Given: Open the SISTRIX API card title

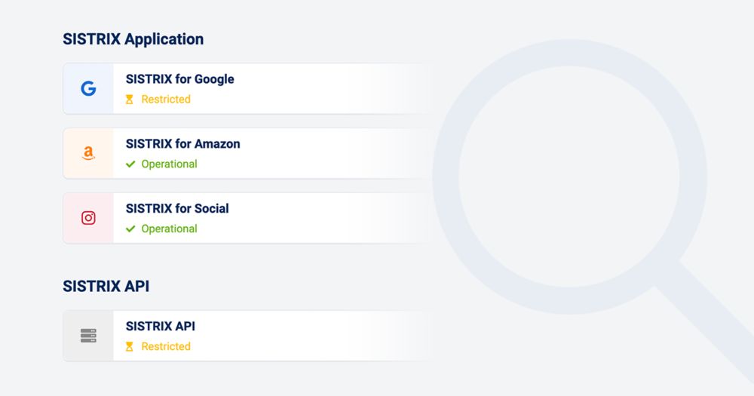Looking at the screenshot, I should [x=160, y=327].
